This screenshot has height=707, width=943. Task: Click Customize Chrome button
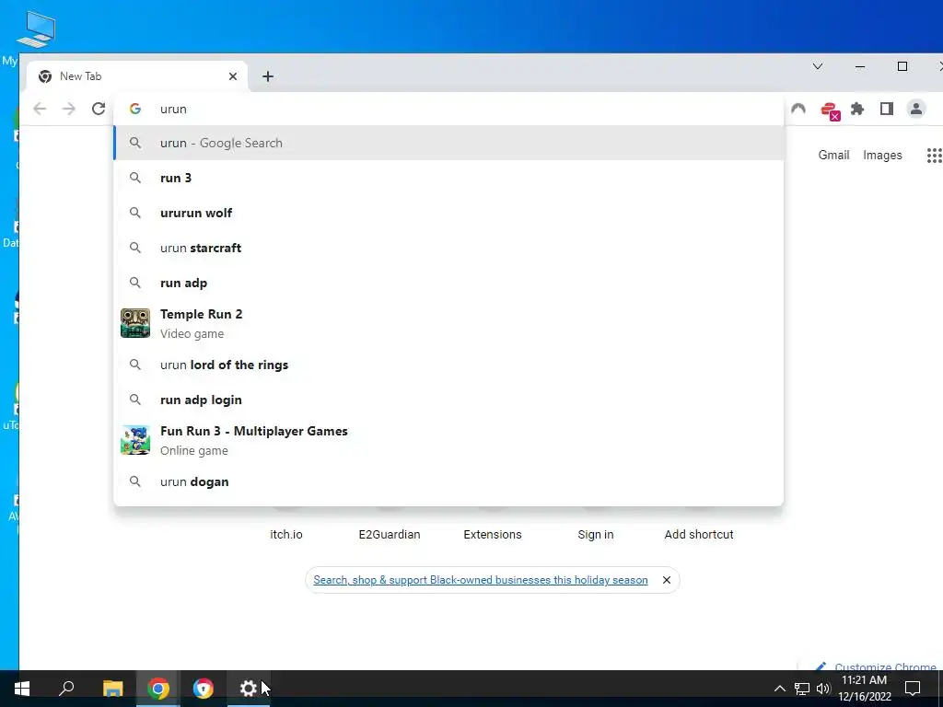tap(877, 666)
